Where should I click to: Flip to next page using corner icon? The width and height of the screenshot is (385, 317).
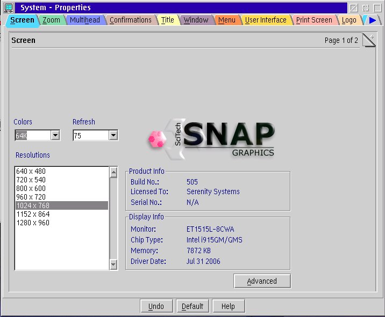(369, 41)
